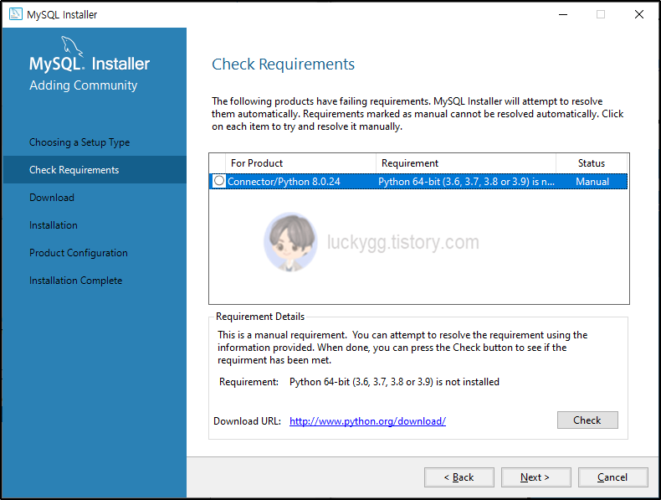Select the Check Requirements sidebar step
This screenshot has height=500, width=661.
[x=95, y=170]
